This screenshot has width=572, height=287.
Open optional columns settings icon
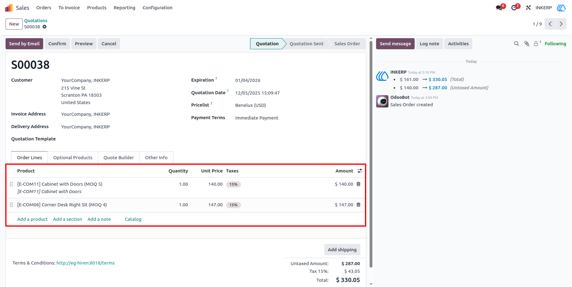[x=360, y=171]
